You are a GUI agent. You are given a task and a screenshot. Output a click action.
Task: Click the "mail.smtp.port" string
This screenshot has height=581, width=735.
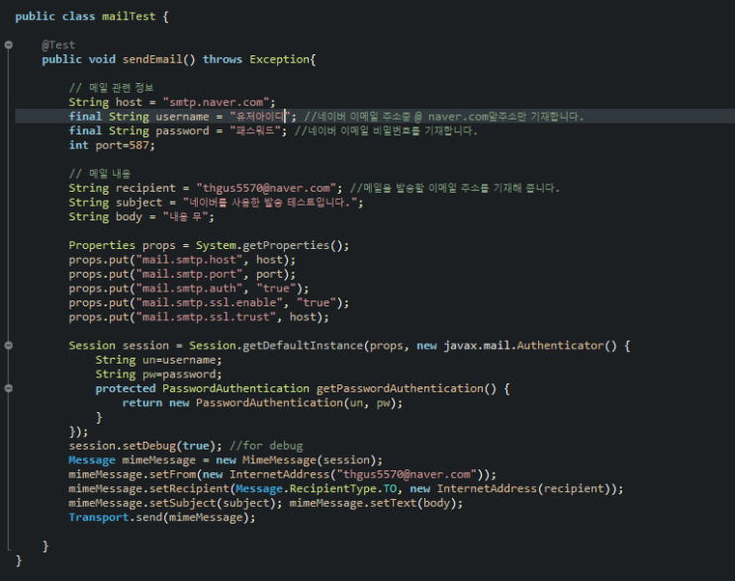pyautogui.click(x=189, y=274)
